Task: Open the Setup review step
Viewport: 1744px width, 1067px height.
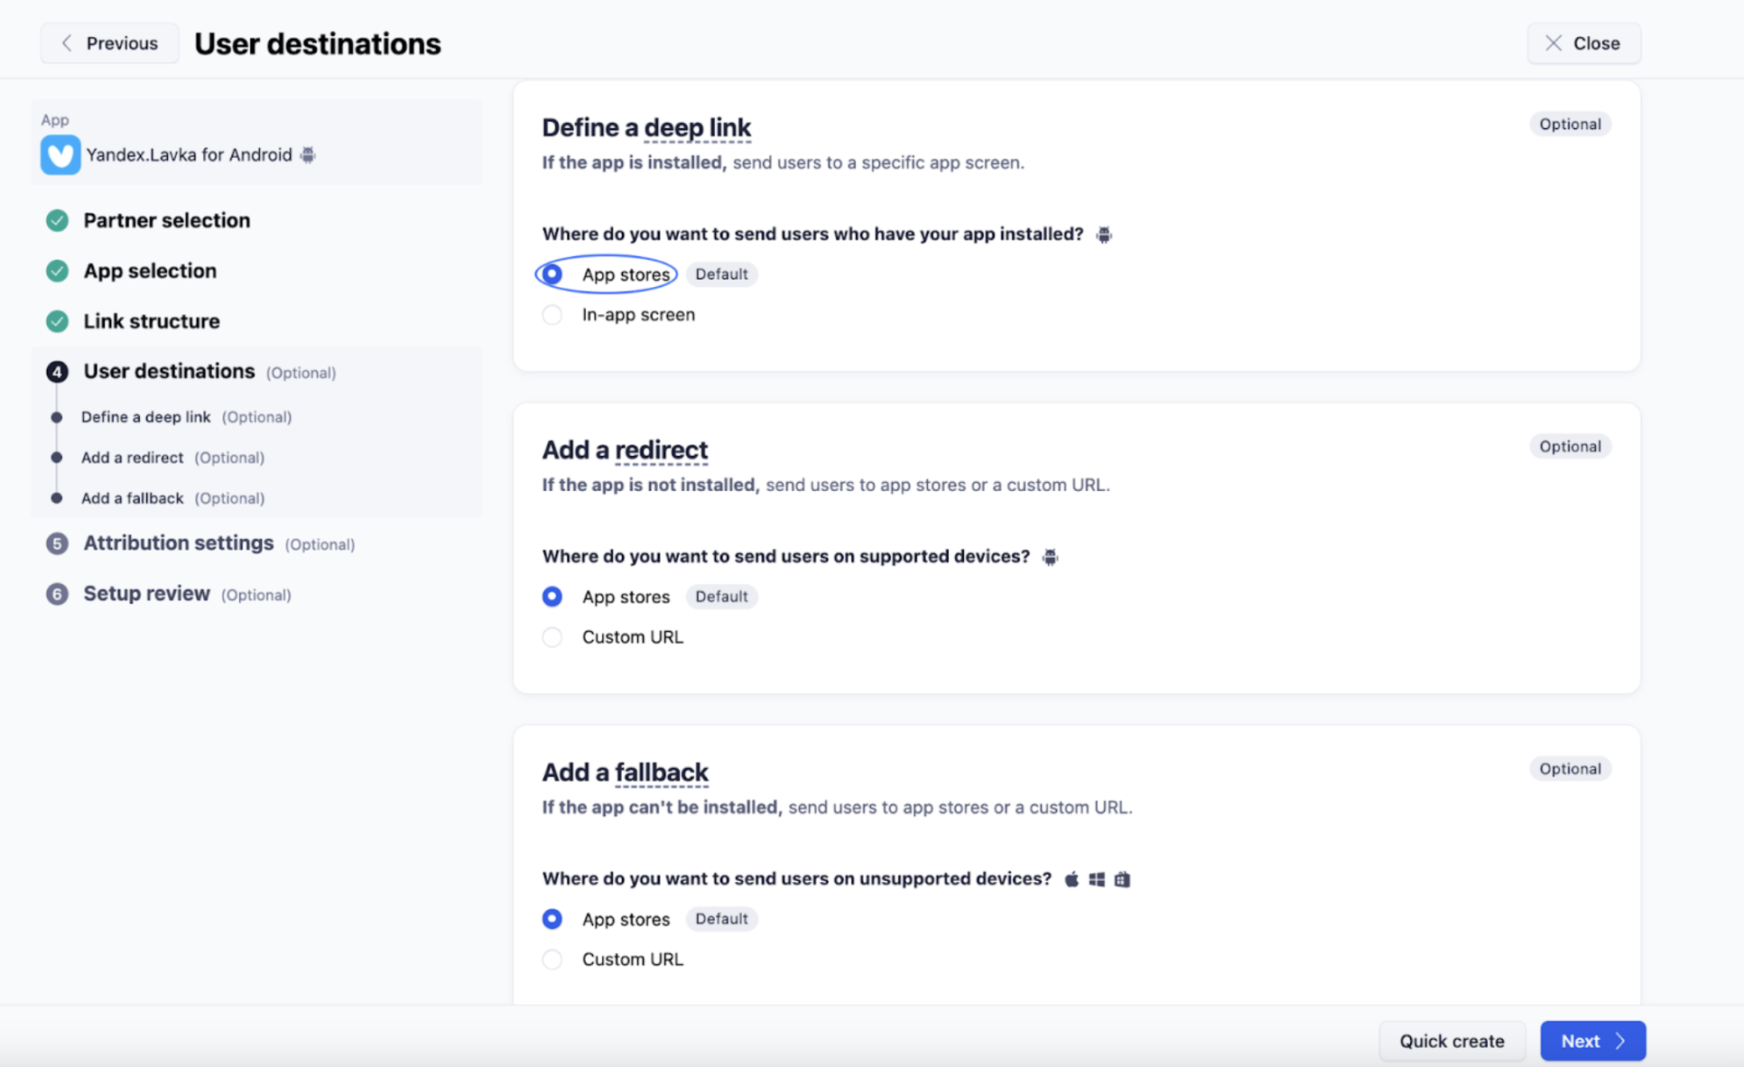Action: click(147, 594)
